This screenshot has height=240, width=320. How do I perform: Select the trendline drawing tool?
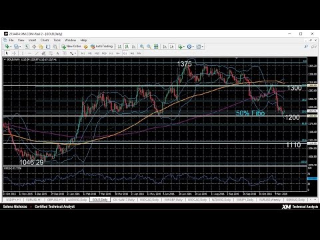pyautogui.click(x=37, y=53)
